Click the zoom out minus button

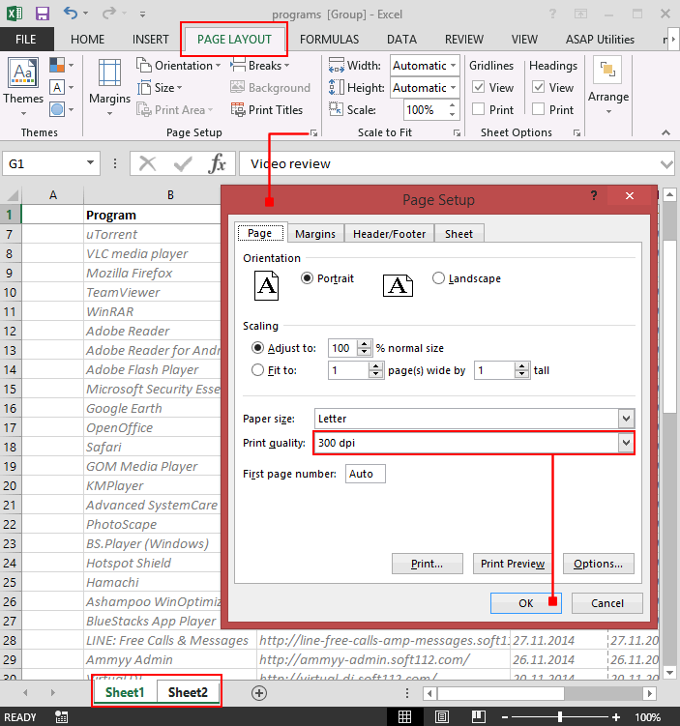[x=505, y=716]
